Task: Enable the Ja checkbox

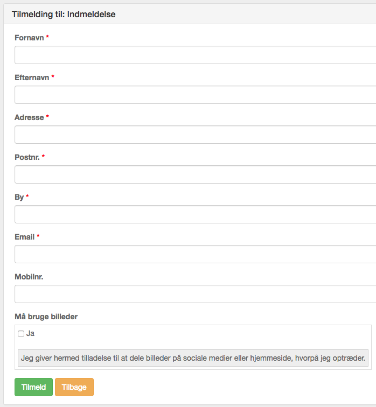Action: 21,334
